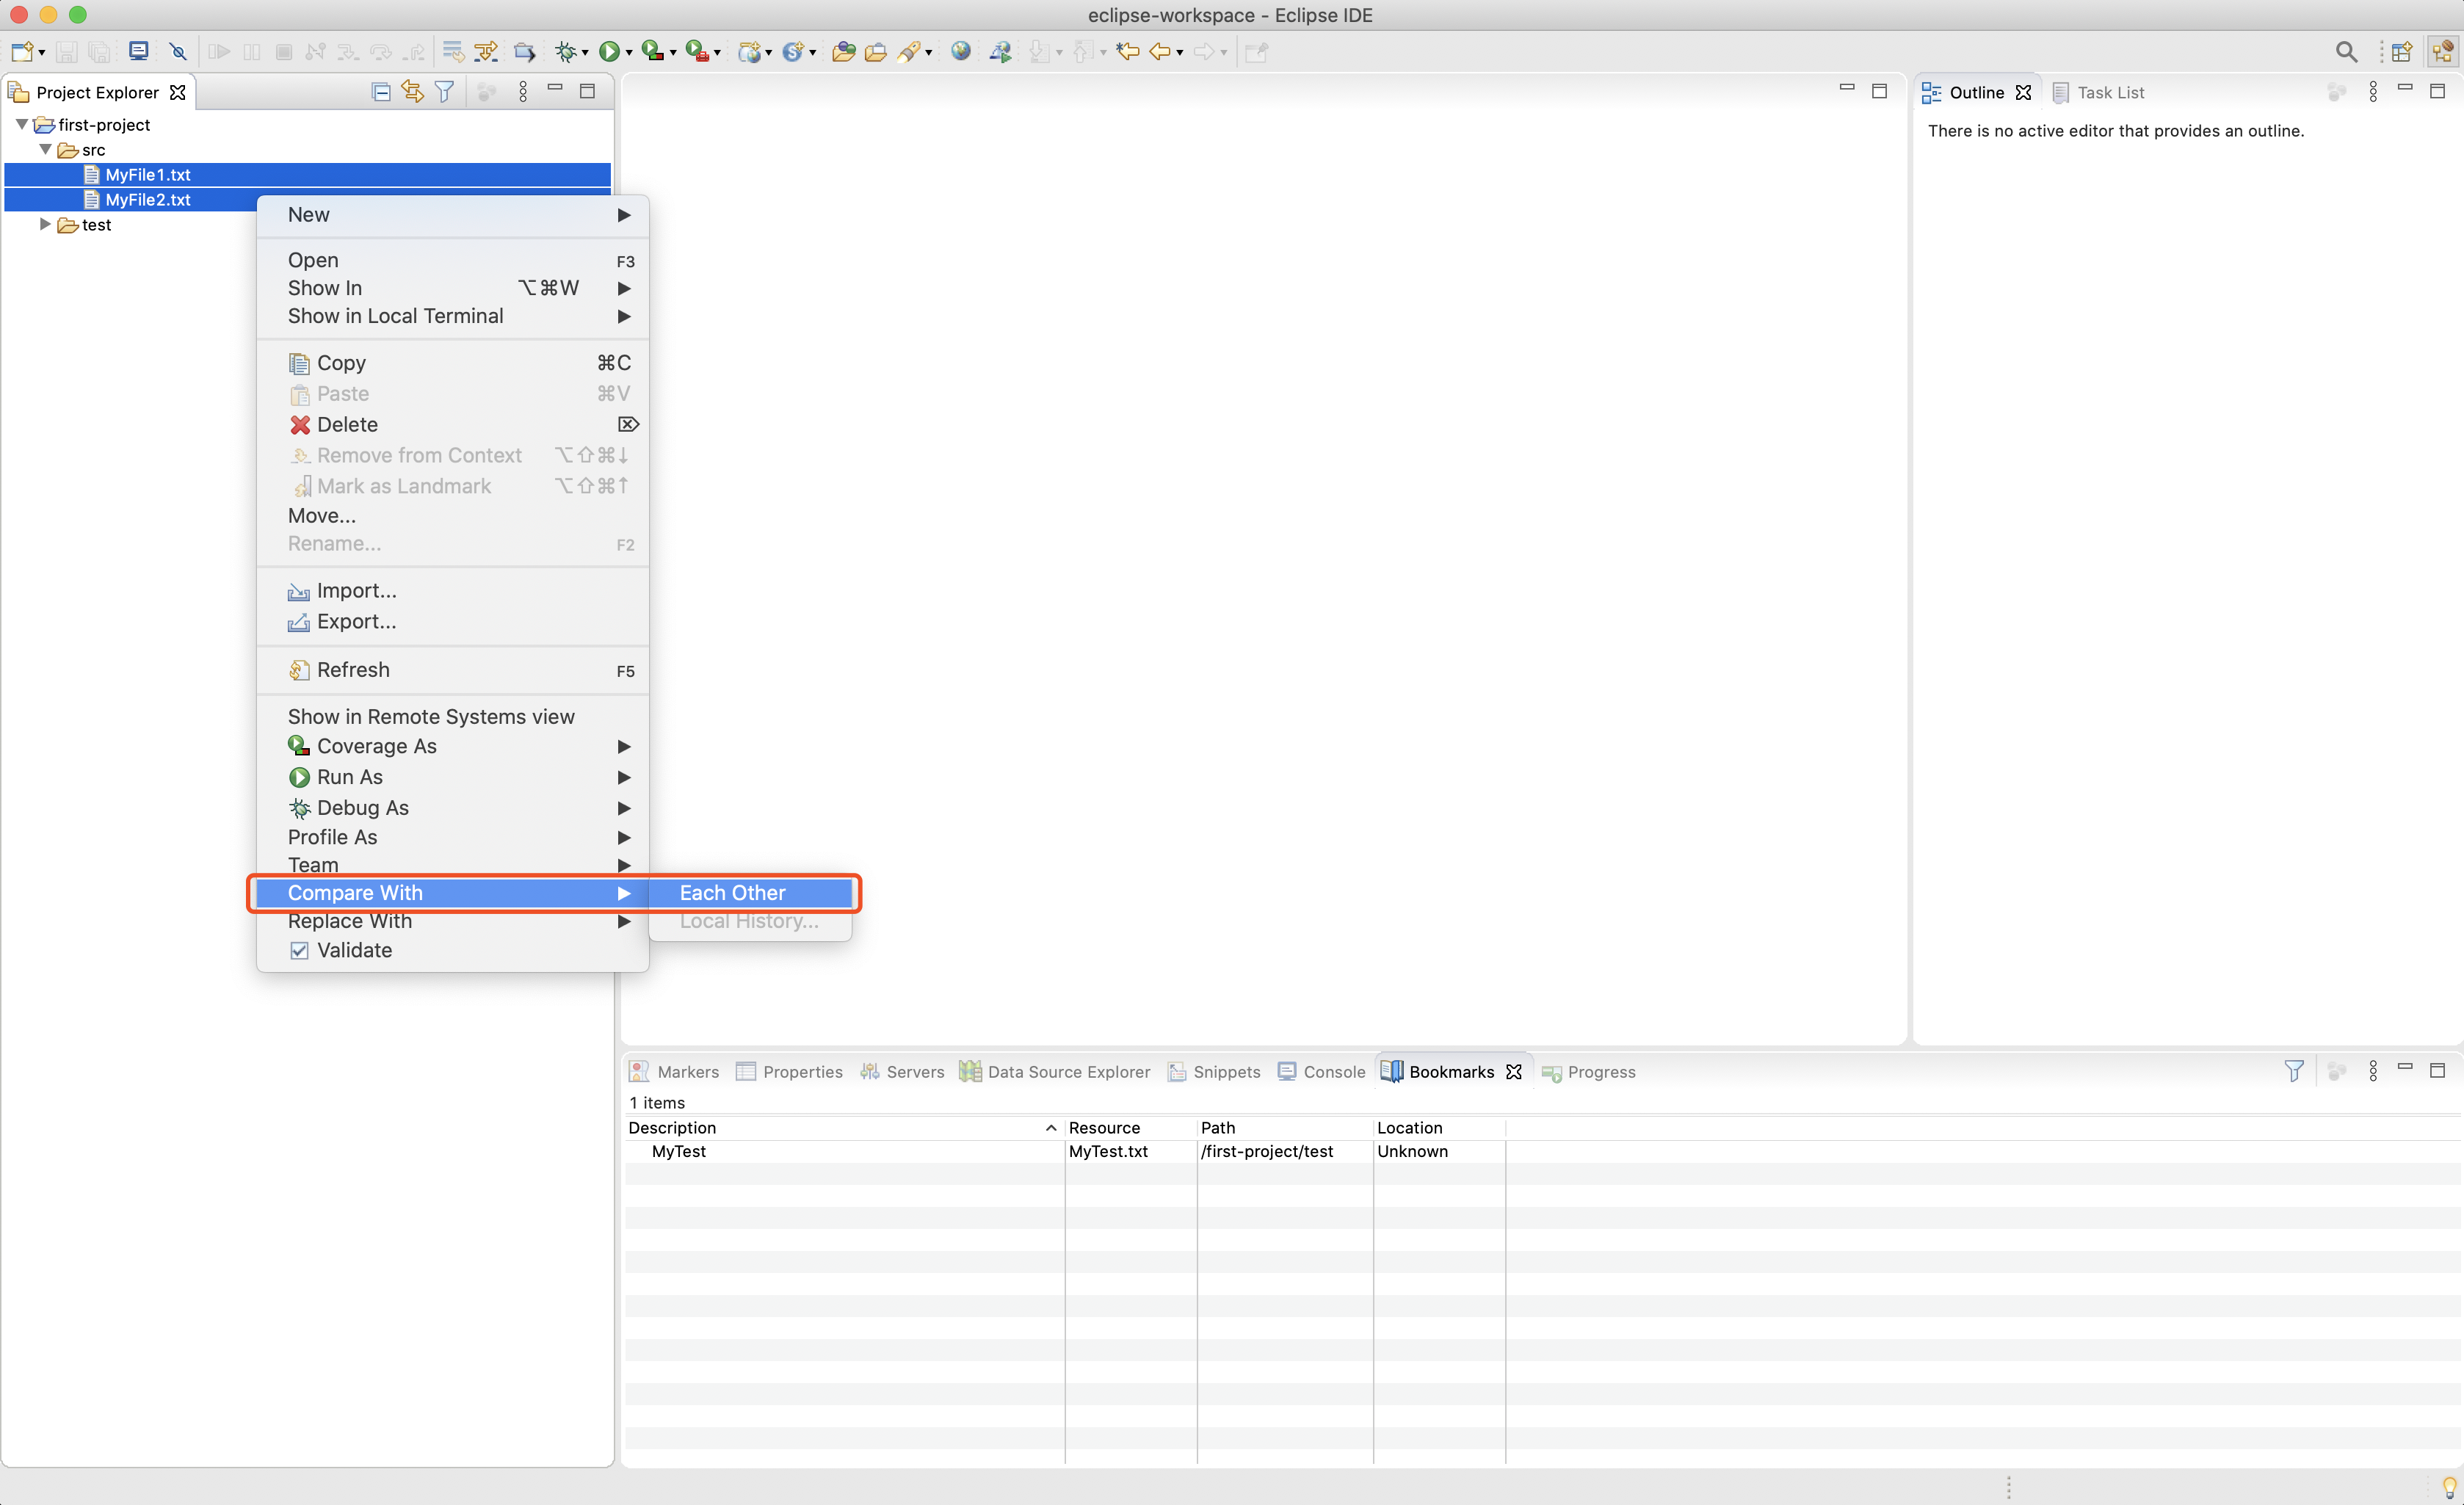Open the Back history dropdown arrow
2464x1505 pixels.
click(x=1180, y=53)
